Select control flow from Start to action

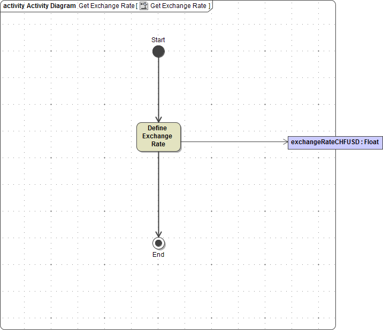pos(158,85)
